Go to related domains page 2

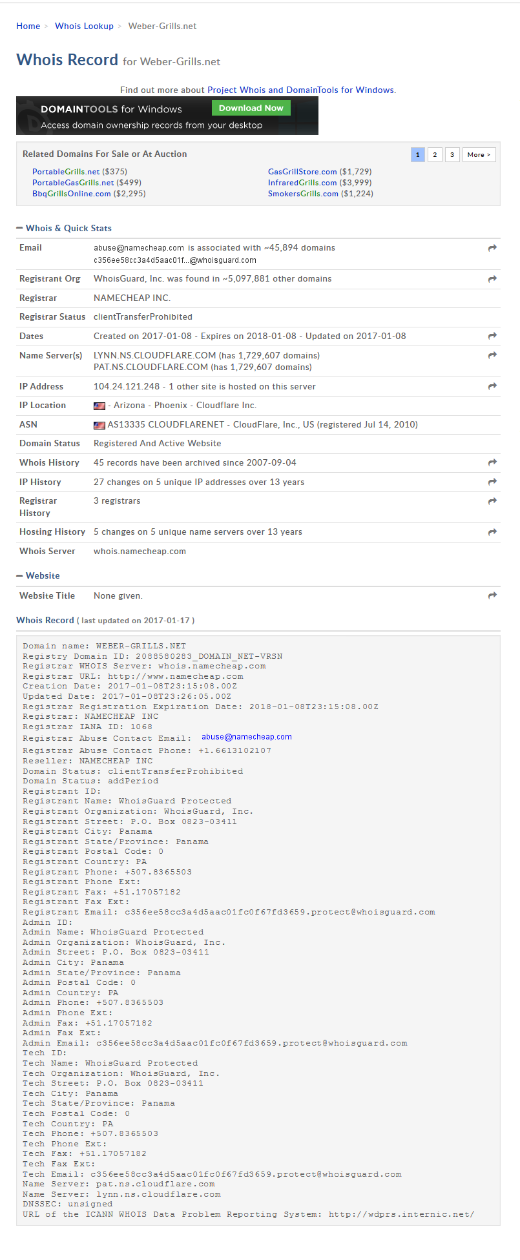click(435, 155)
